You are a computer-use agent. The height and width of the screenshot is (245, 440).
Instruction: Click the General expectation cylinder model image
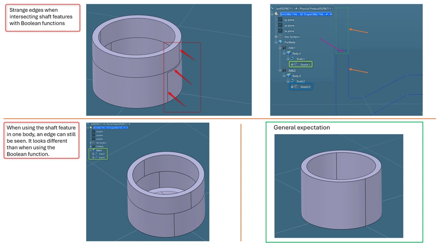tap(339, 186)
